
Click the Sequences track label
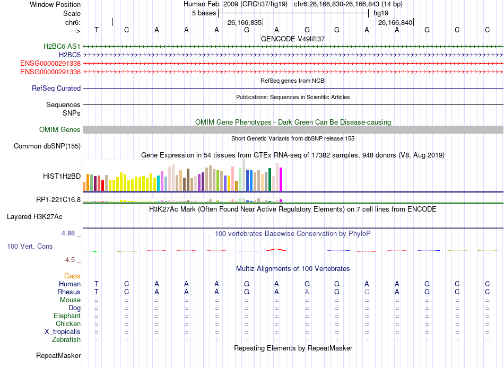point(63,105)
